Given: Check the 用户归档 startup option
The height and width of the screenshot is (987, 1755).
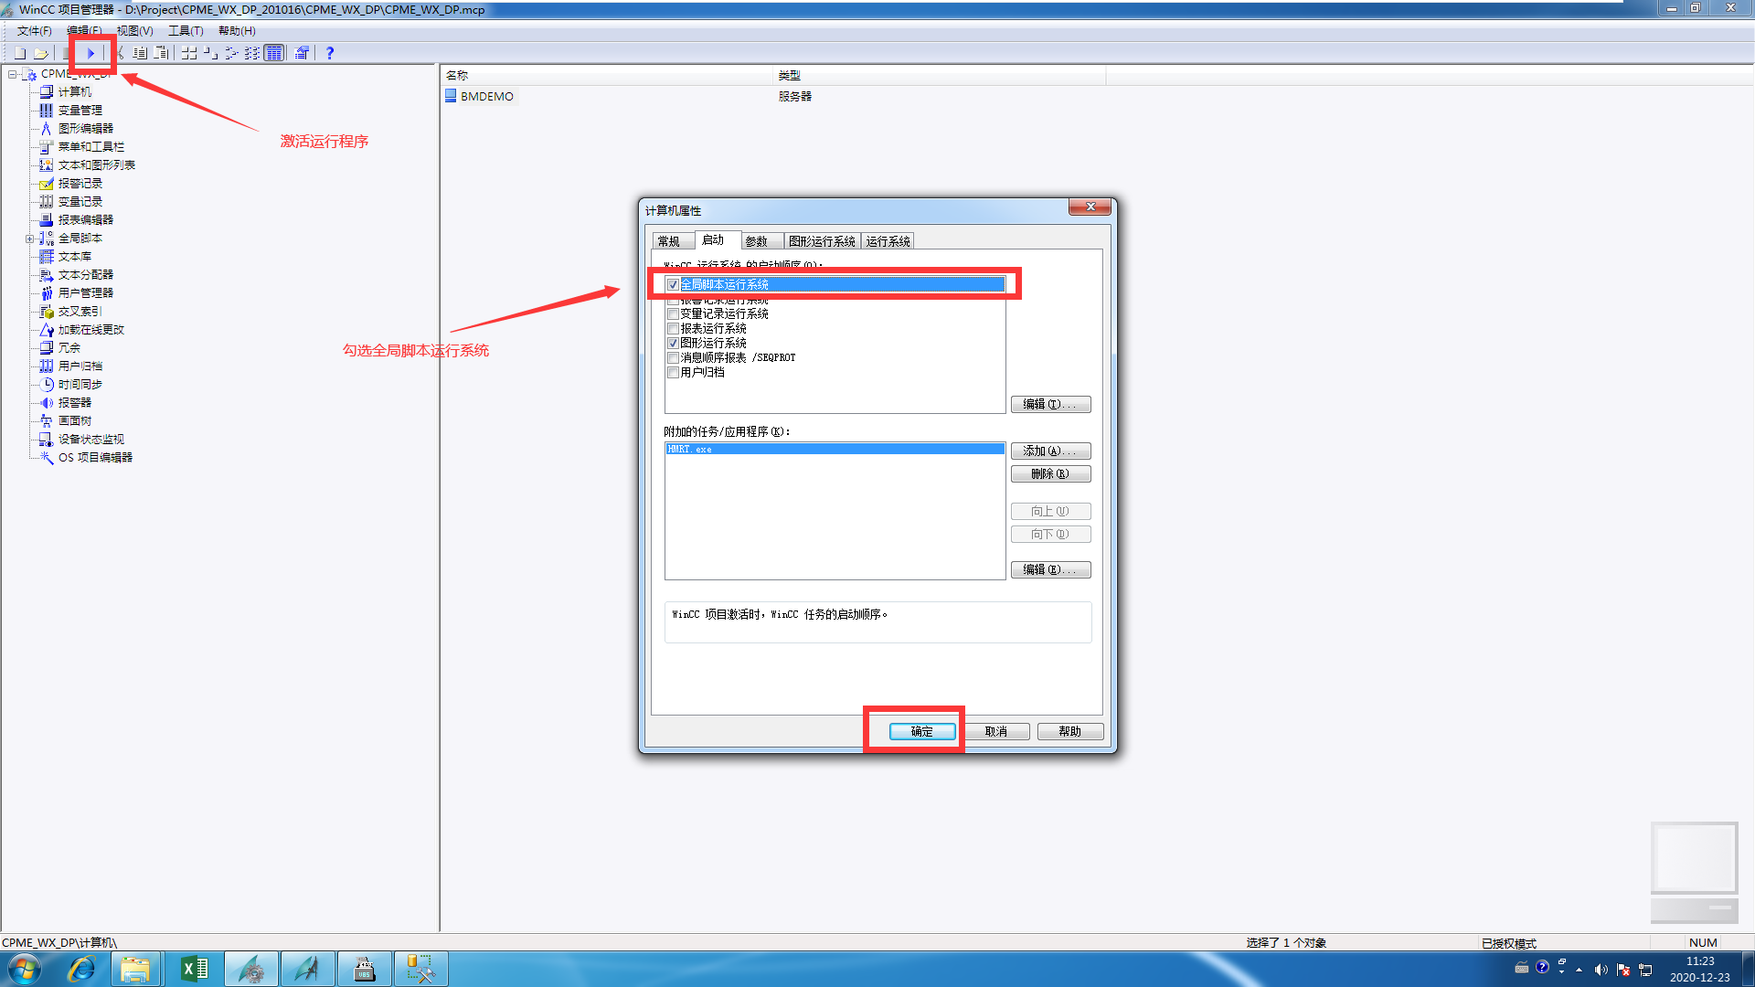Looking at the screenshot, I should pyautogui.click(x=673, y=372).
